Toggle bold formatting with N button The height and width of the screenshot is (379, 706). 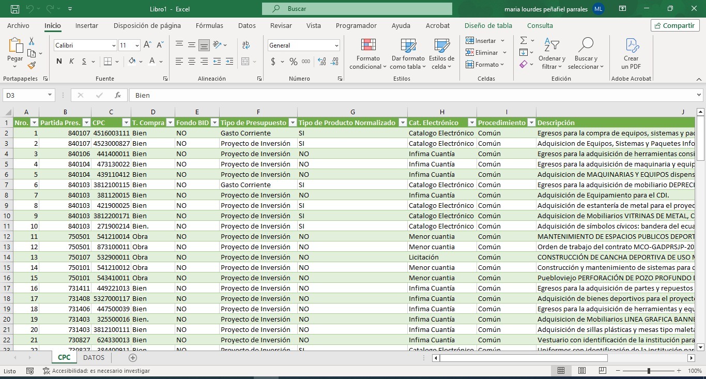click(x=59, y=62)
